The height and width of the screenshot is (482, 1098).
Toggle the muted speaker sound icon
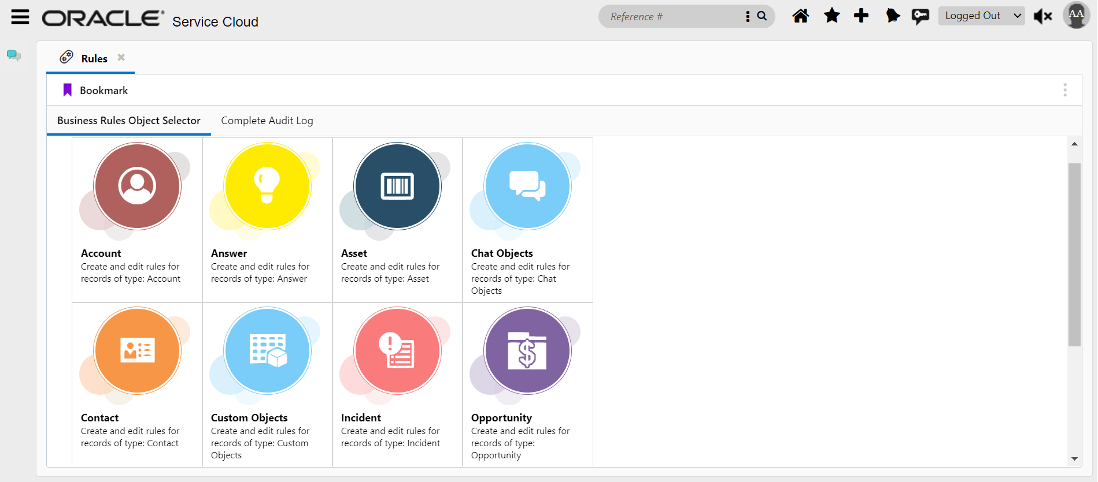coord(1042,16)
